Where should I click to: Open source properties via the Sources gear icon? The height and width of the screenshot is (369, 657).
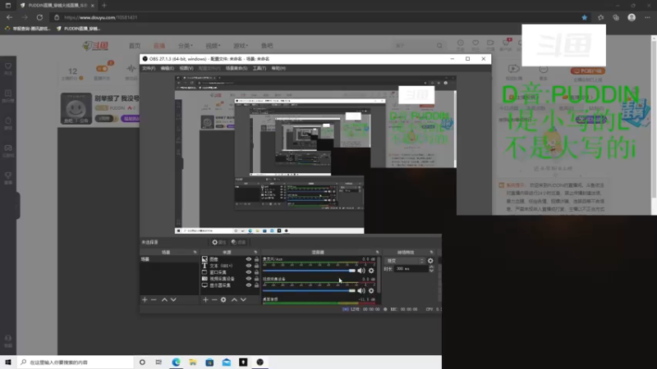coord(223,299)
